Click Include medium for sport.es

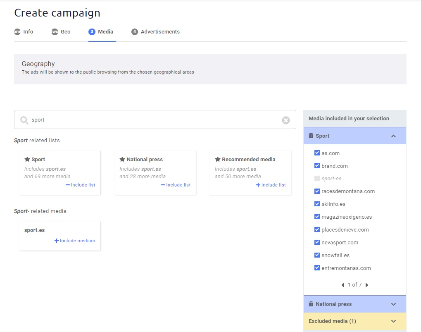75,241
